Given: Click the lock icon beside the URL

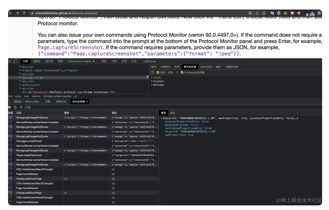Looking at the screenshot, I should [x=32, y=13].
